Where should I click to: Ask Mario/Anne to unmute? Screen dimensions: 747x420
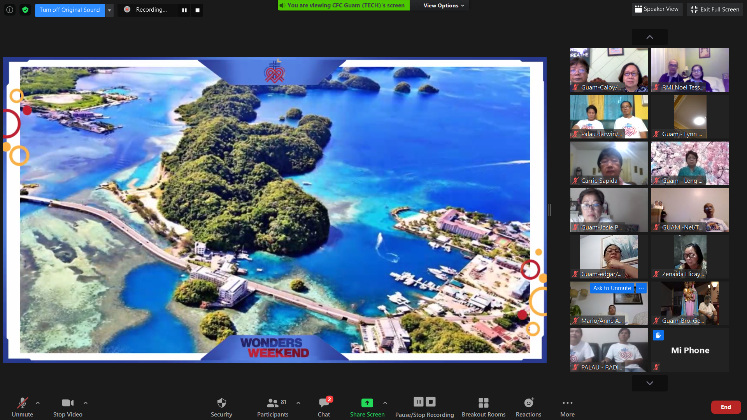(612, 288)
